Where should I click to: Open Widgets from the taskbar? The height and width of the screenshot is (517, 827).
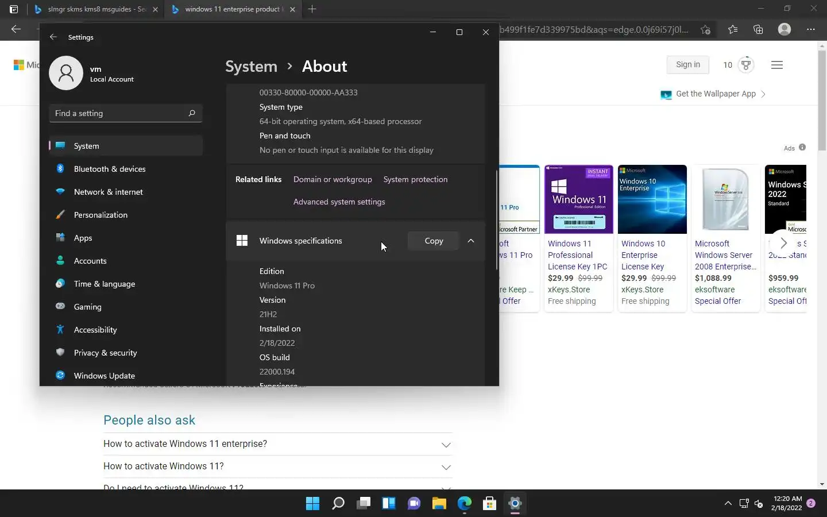click(x=389, y=504)
